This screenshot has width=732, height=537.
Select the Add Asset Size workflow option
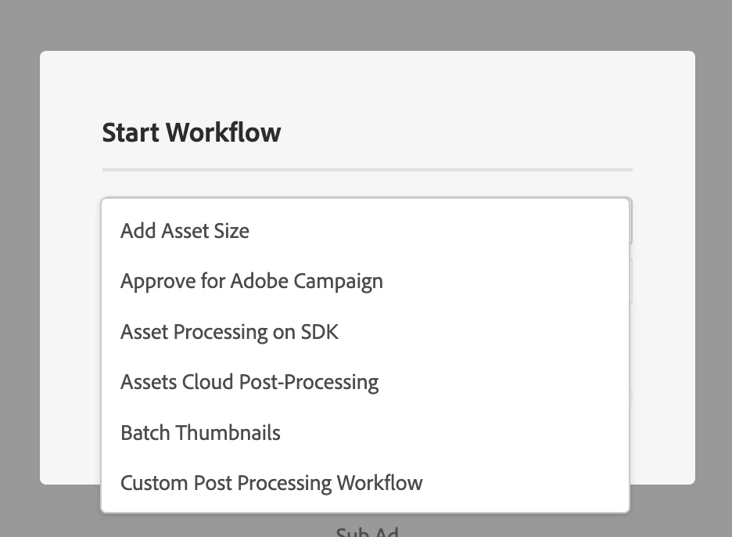[185, 231]
